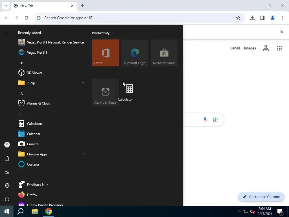This screenshot has height=217, width=289.
Task: Launch the Microsoft Edge tile
Action: [x=135, y=53]
